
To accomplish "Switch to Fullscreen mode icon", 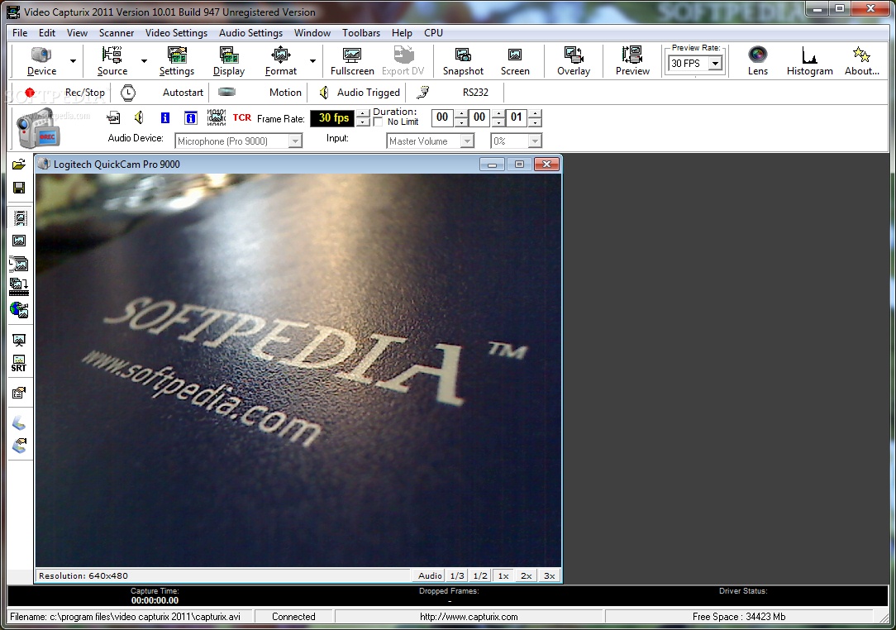I will 352,61.
